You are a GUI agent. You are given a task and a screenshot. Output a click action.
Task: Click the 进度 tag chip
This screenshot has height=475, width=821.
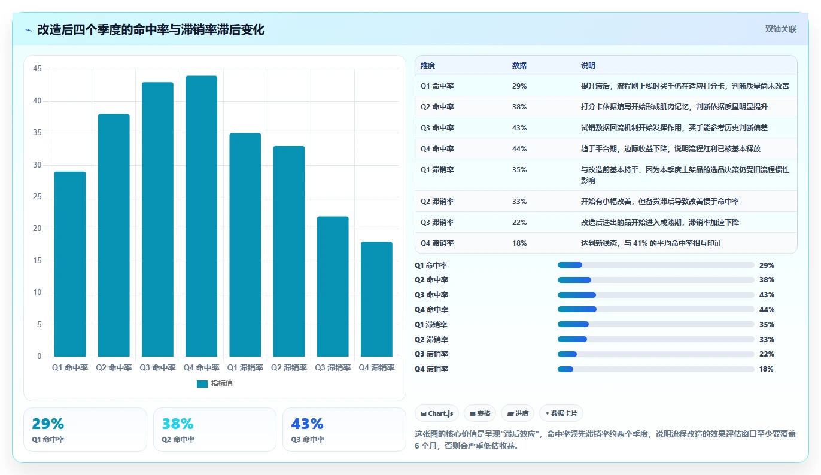click(x=518, y=413)
